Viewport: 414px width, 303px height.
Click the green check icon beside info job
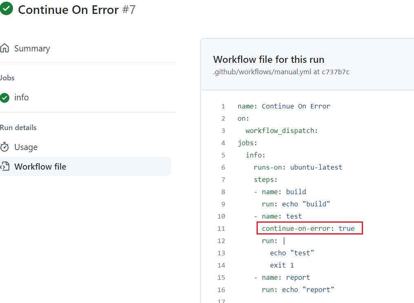coord(4,97)
